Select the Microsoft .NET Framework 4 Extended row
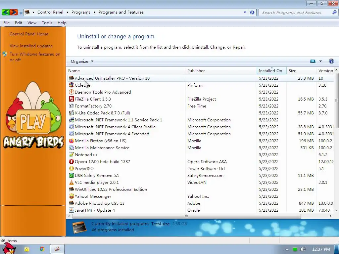Screen dimensions: 339x254 click(200, 134)
